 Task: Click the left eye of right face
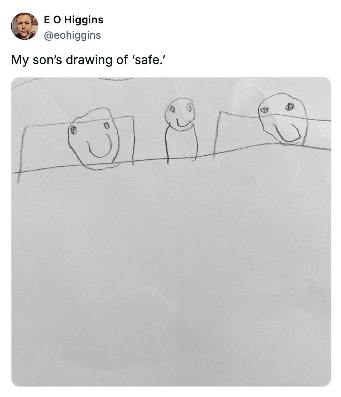[x=264, y=110]
